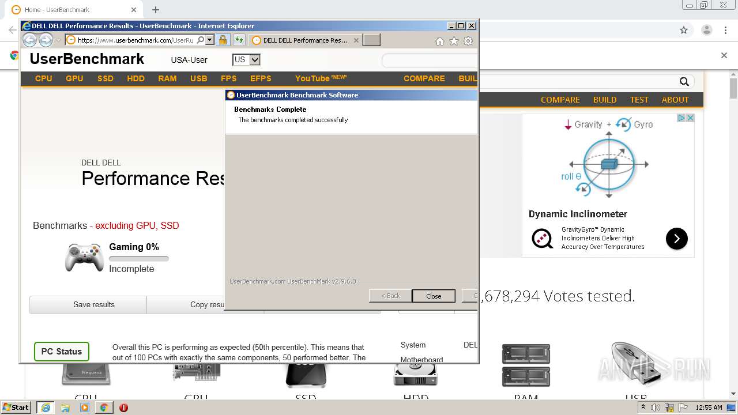Click the Save results button
The height and width of the screenshot is (415, 738).
tap(88, 305)
